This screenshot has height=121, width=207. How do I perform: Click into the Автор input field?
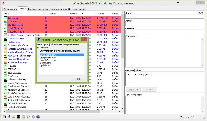click(165, 24)
